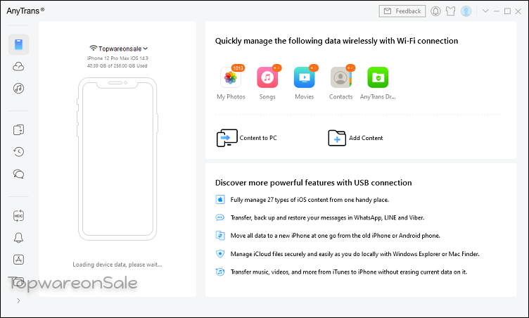Open Songs category
The width and height of the screenshot is (529, 318).
(x=267, y=83)
